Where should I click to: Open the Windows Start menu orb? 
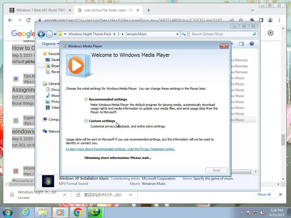coord(8,212)
